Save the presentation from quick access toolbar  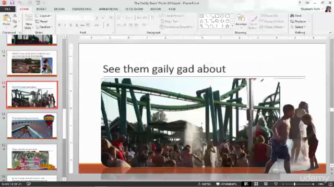pyautogui.click(x=12, y=3)
